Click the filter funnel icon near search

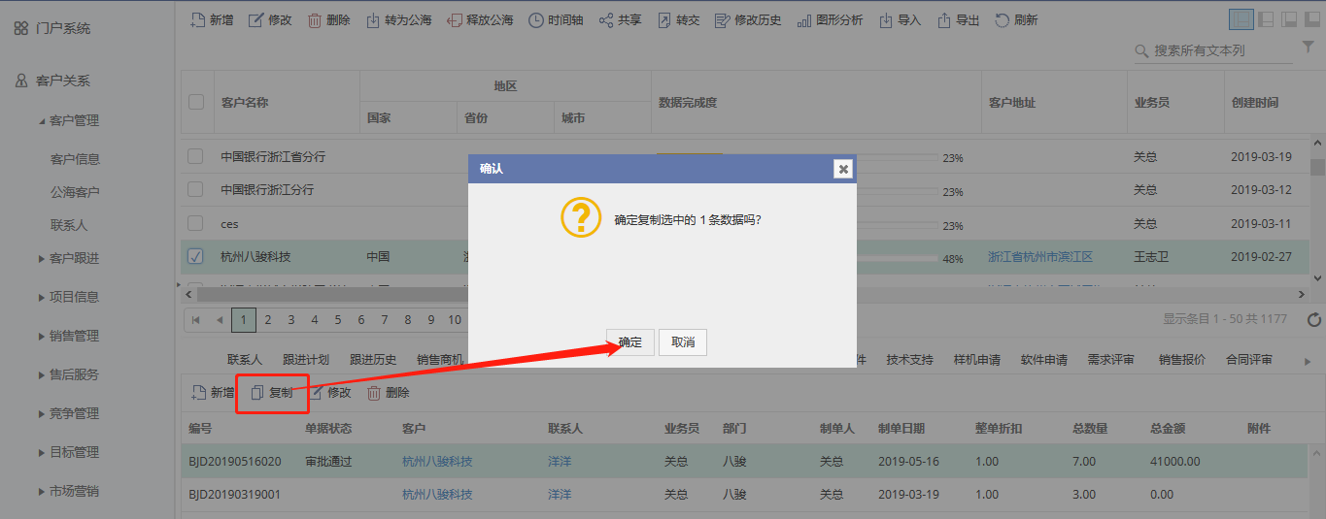[1308, 49]
